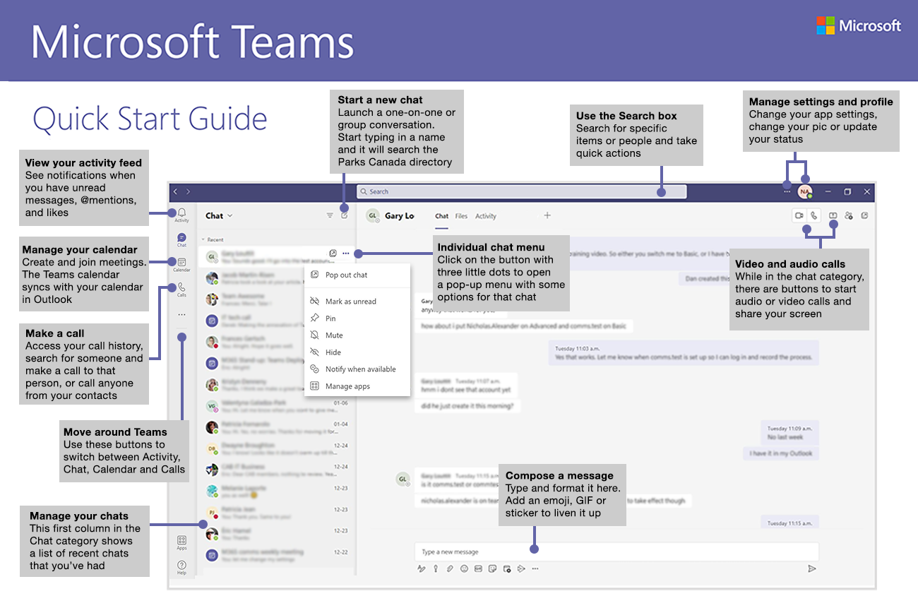Start a new chat with the compose icon
Viewport: 918px width, 608px height.
pyautogui.click(x=345, y=215)
